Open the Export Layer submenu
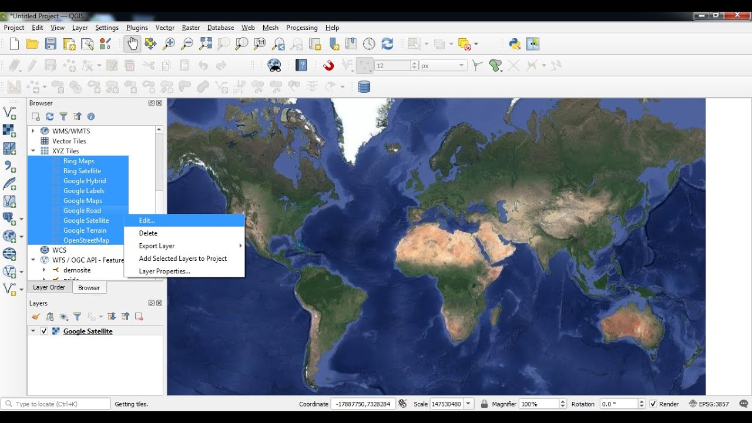The image size is (752, 423). [184, 246]
